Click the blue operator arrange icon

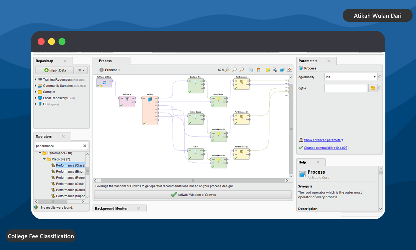tap(282, 70)
